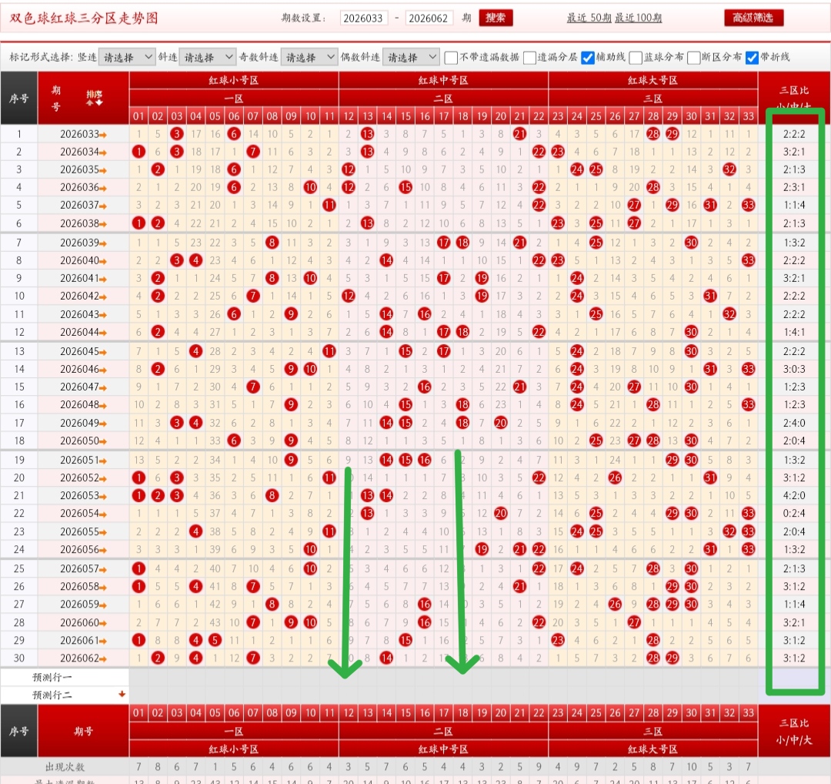The height and width of the screenshot is (784, 831).
Task: Enable the 不带遗漏数据 checkbox
Action: (451, 57)
